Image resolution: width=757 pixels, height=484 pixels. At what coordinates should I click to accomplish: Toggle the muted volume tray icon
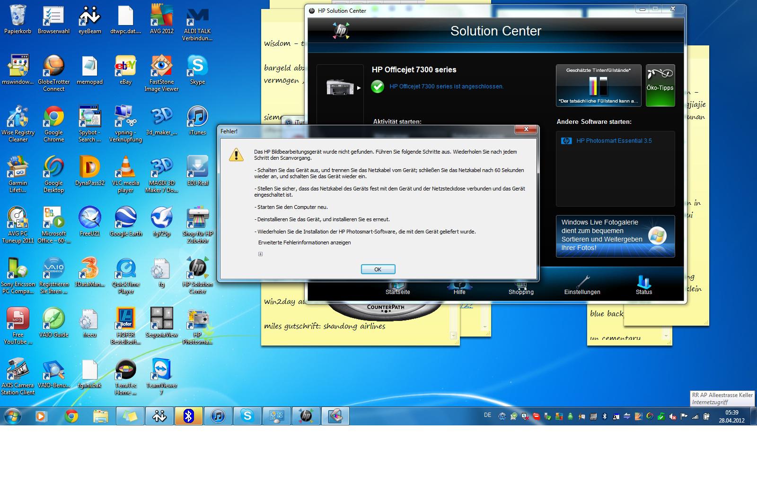click(x=672, y=416)
